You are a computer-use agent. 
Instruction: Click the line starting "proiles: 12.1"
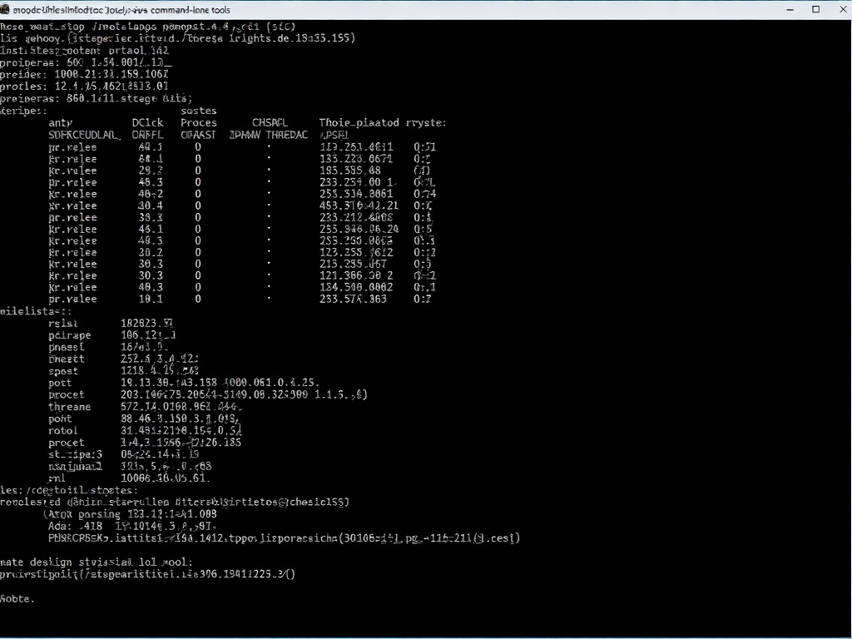click(84, 87)
